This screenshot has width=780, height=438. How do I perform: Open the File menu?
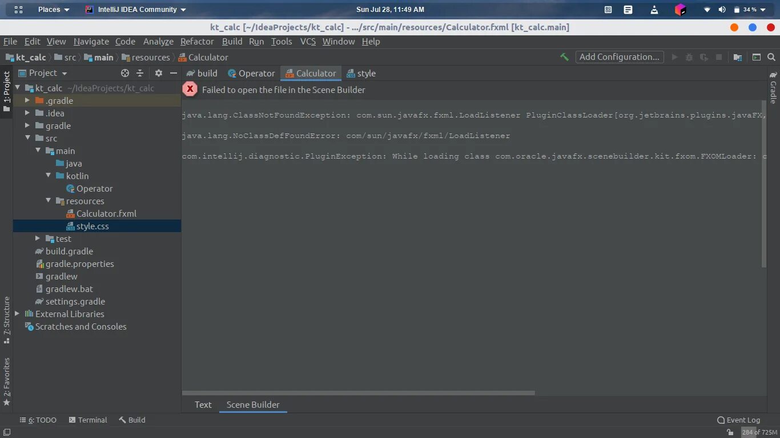[x=10, y=41]
